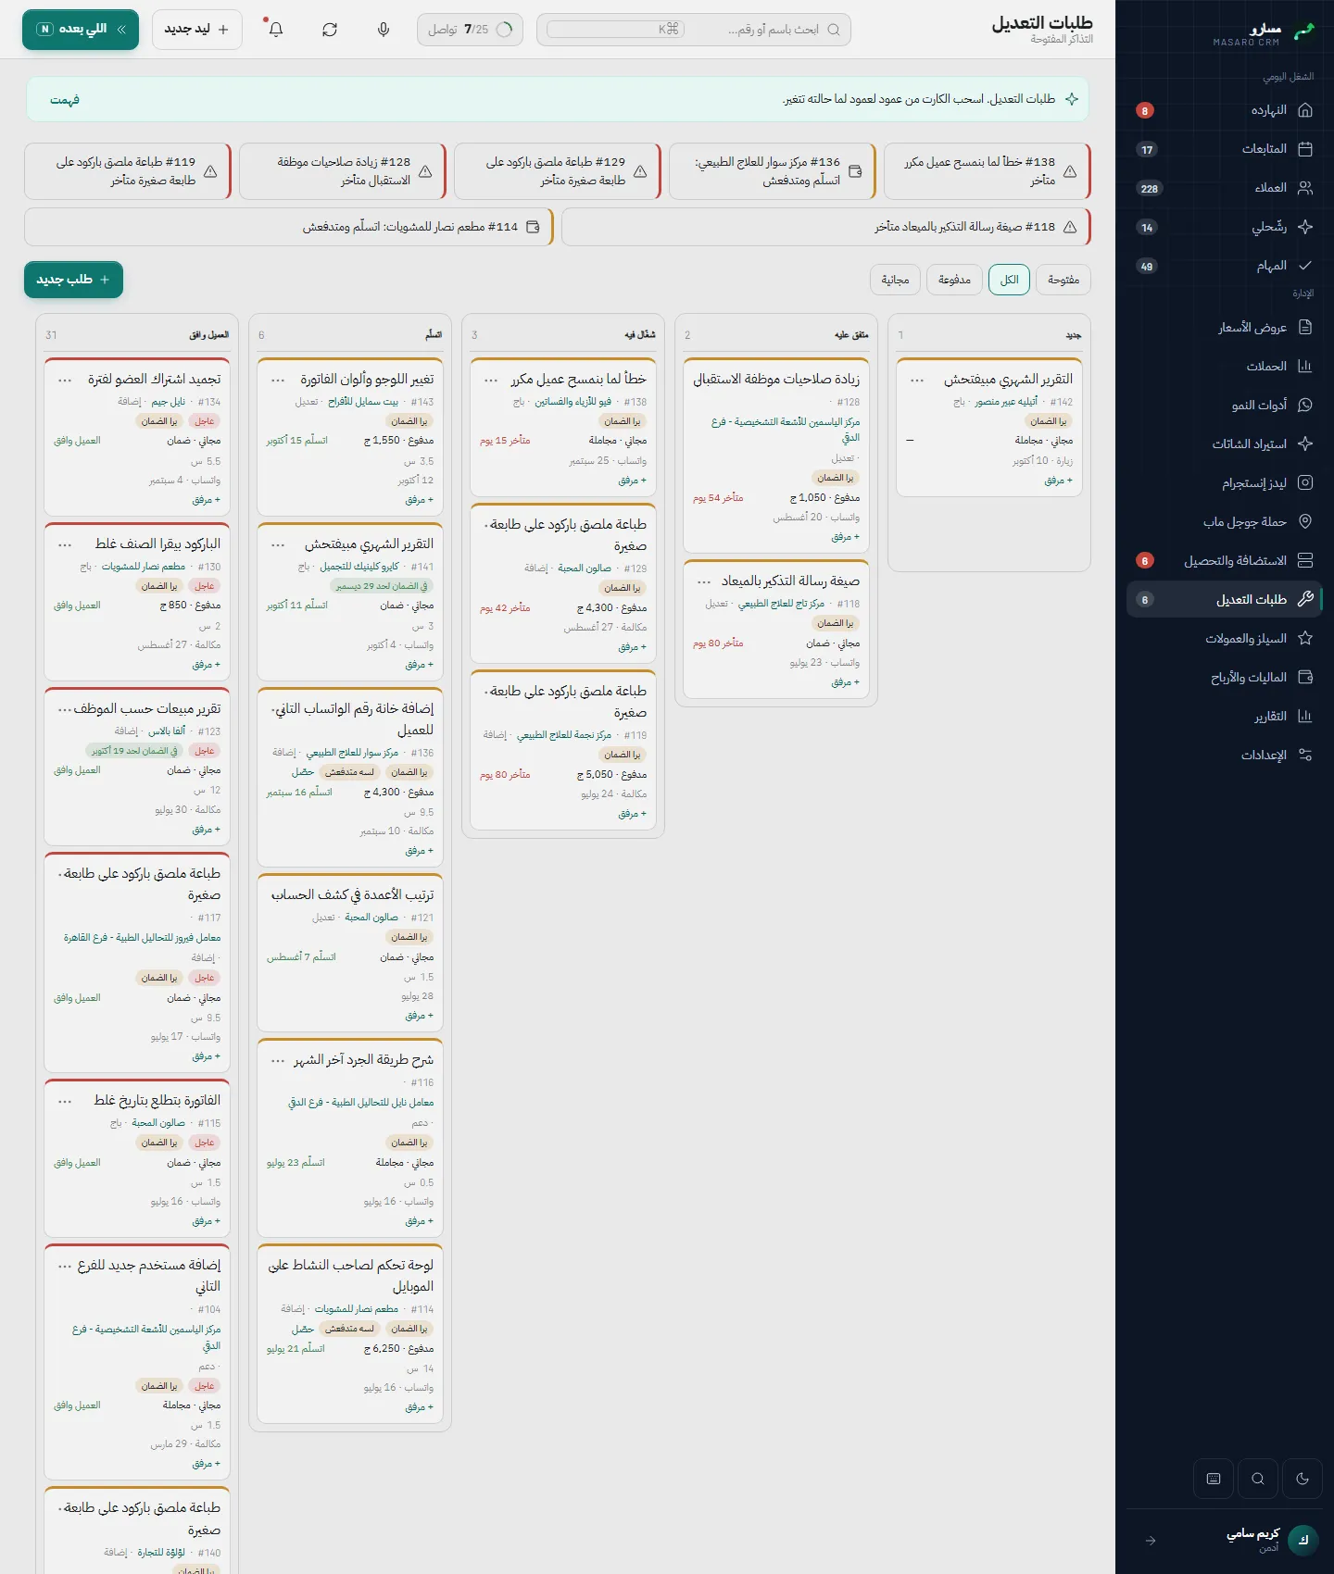Open options menu on خطأ لما بنمسح عميل card
1334x1574 pixels.
click(491, 380)
